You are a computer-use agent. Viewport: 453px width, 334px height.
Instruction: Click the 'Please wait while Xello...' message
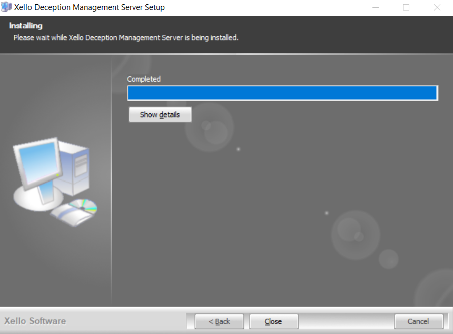click(126, 37)
